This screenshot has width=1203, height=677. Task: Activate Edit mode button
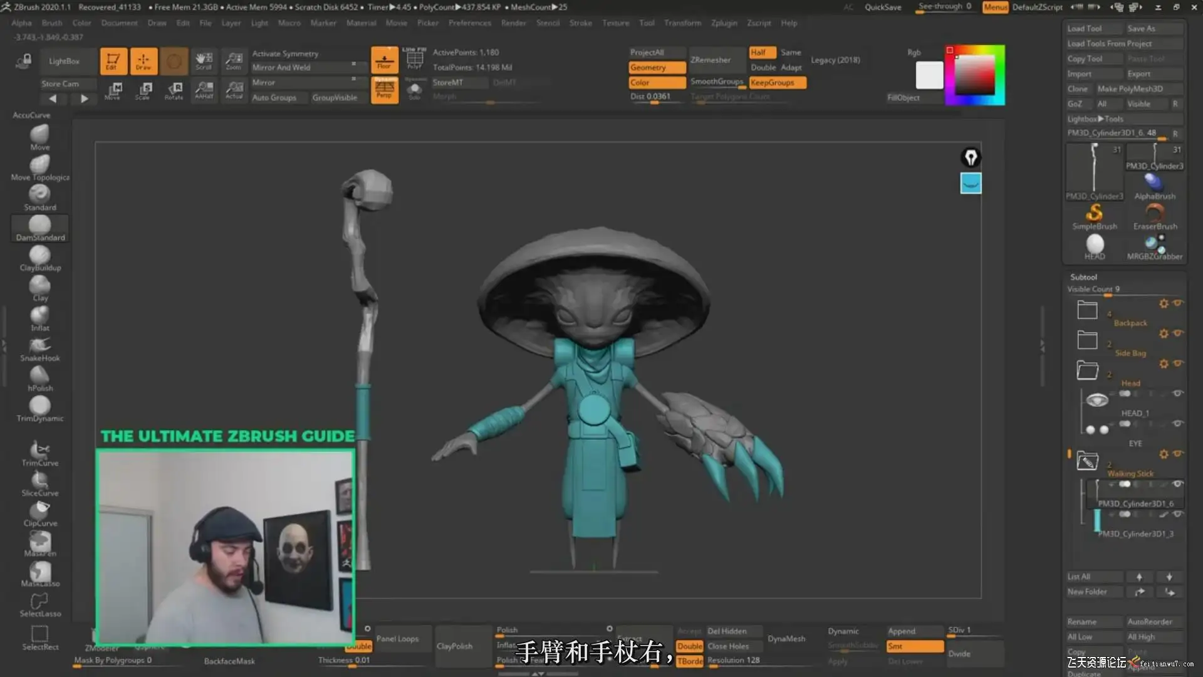pos(113,61)
